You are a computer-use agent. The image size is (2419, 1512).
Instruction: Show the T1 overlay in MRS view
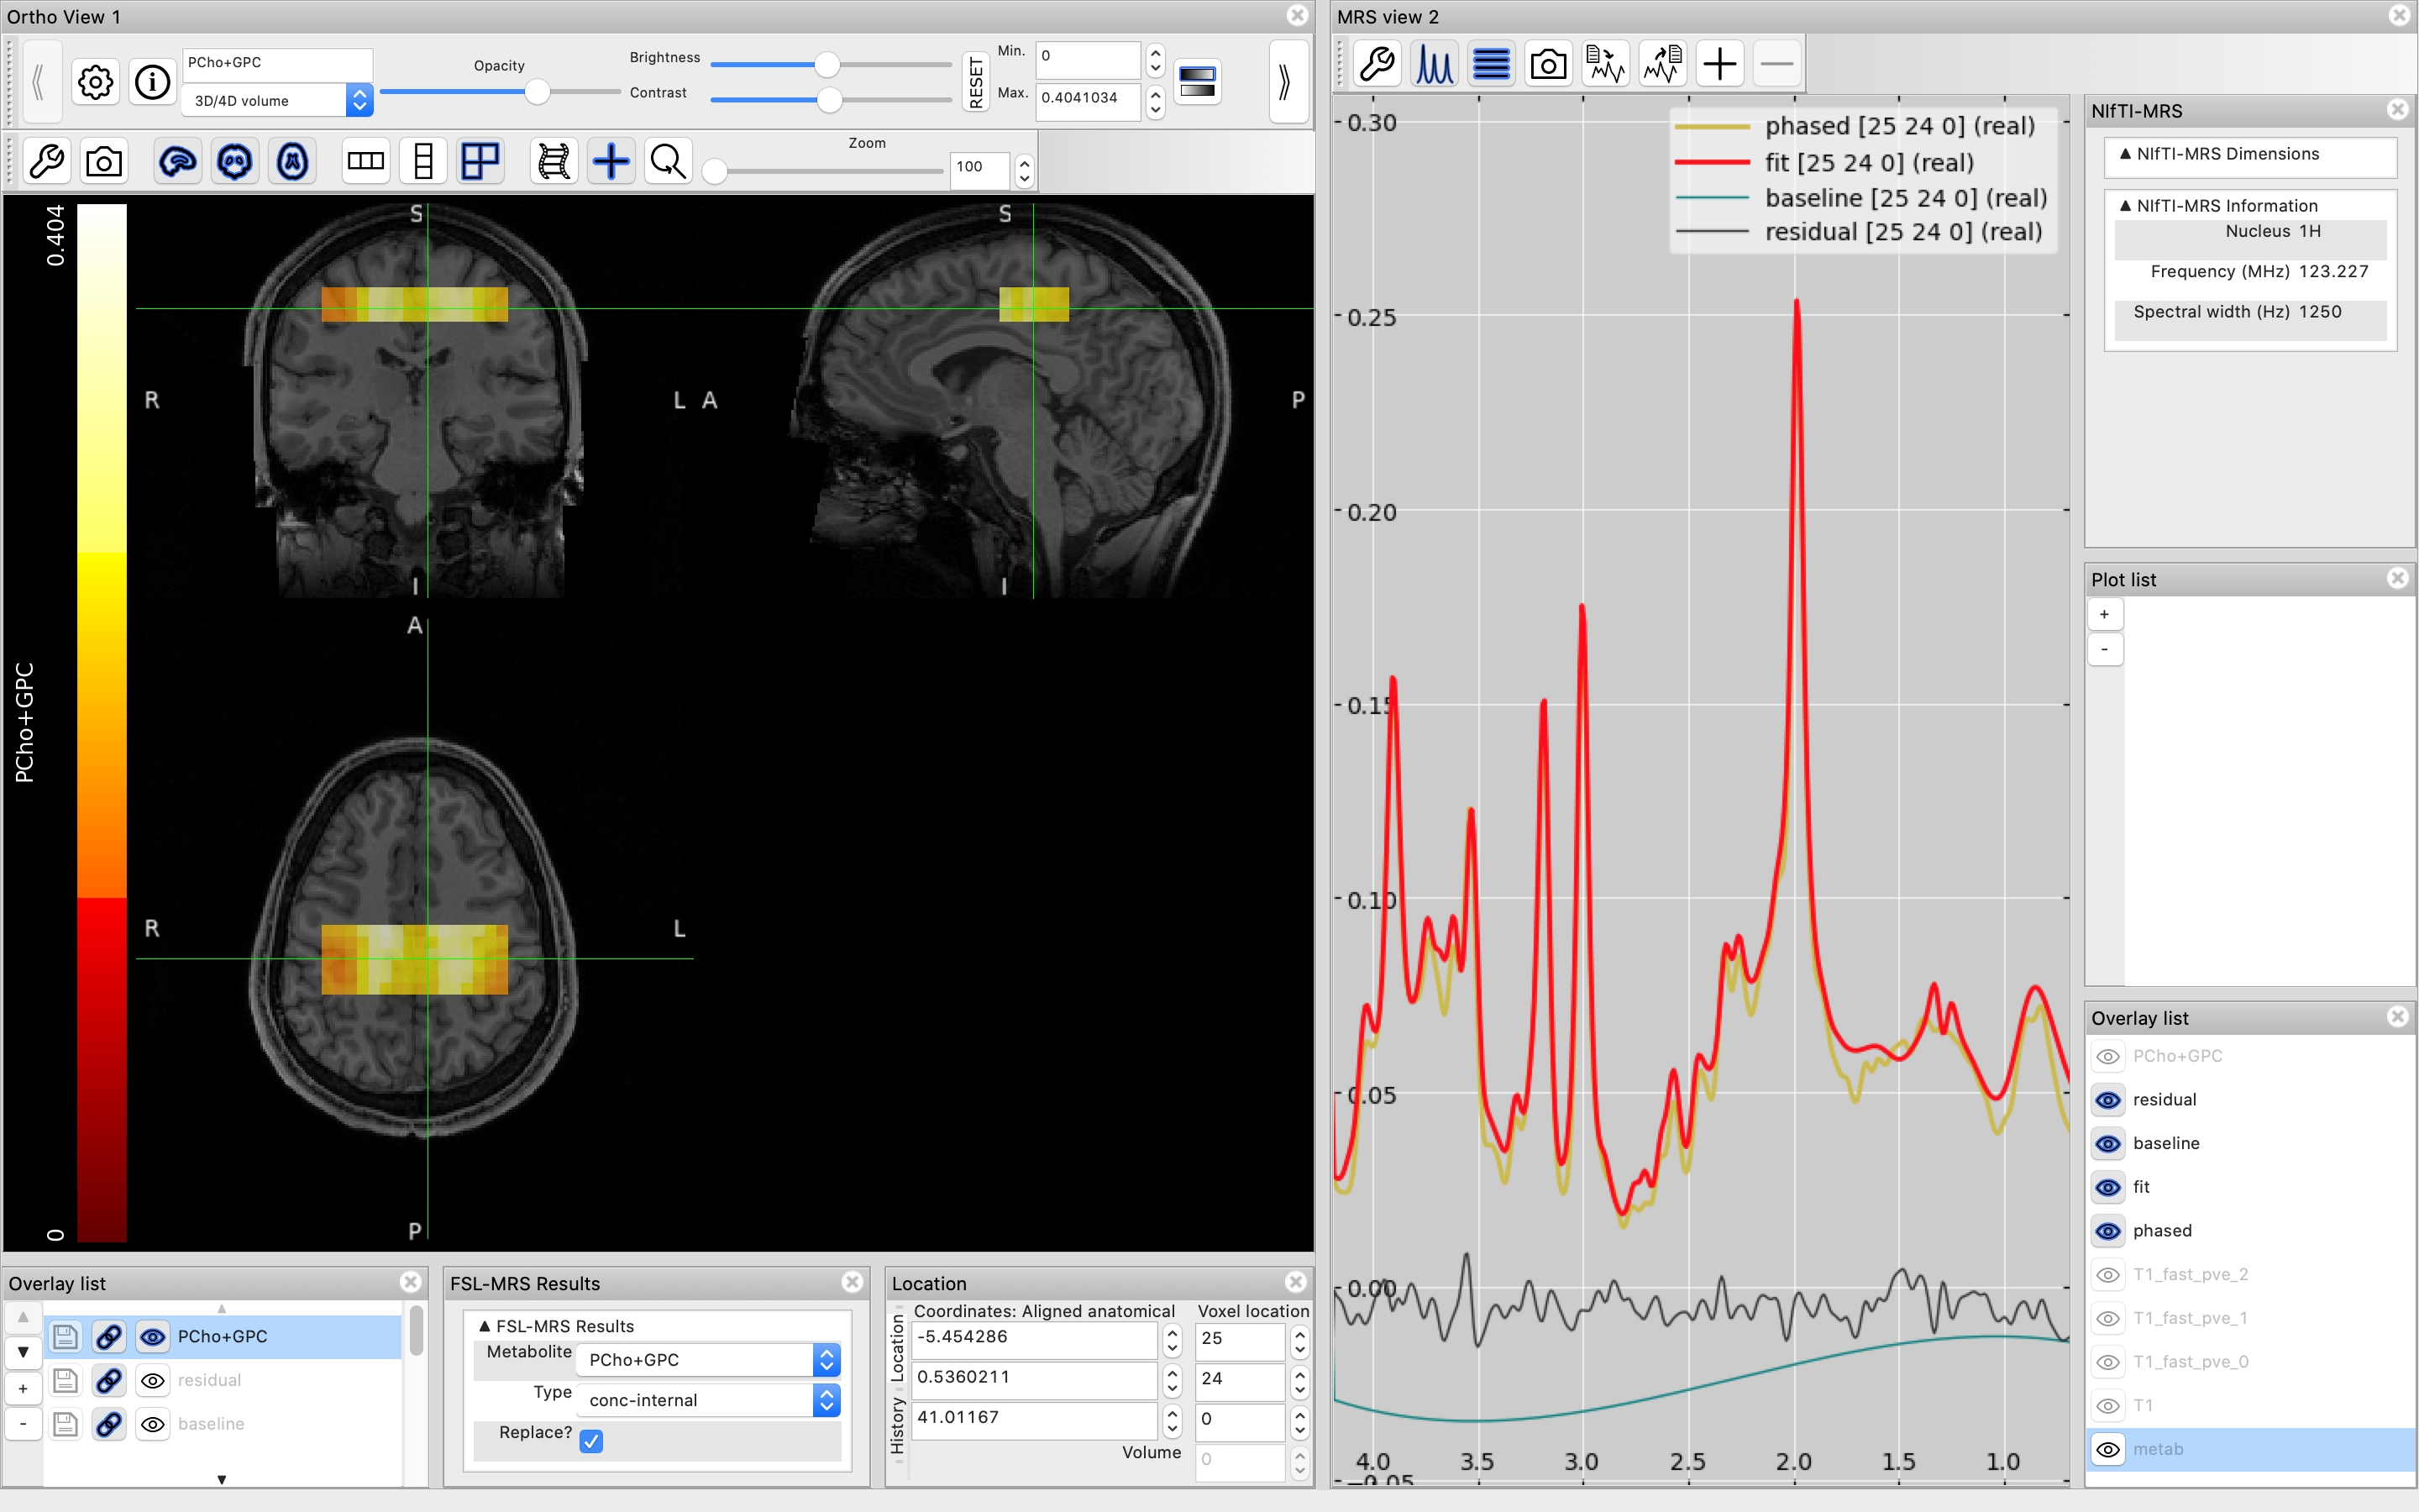coord(2108,1406)
